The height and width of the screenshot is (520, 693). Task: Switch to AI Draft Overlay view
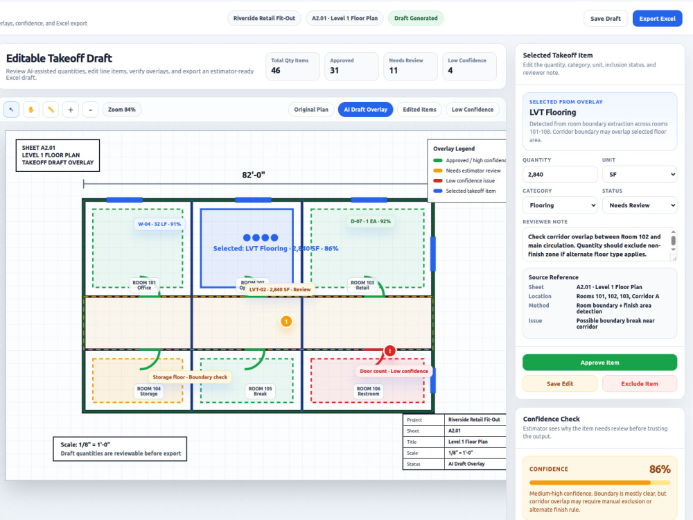tap(365, 110)
